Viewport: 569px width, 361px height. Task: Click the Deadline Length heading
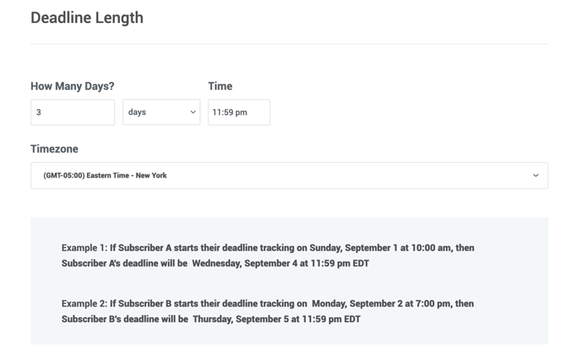point(87,17)
